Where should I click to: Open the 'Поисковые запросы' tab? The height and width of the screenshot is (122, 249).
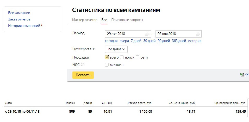pos(127,20)
